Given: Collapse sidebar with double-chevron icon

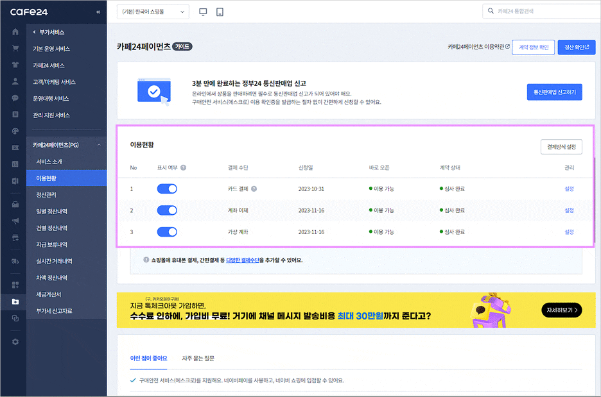Looking at the screenshot, I should 98,12.
